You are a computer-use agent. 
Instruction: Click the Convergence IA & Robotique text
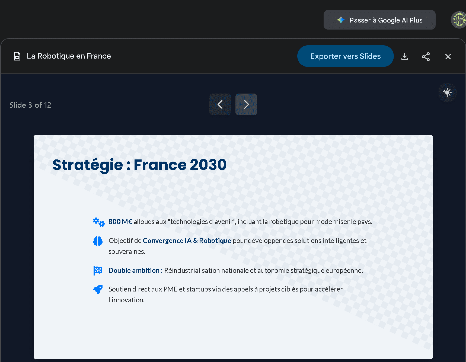187,241
